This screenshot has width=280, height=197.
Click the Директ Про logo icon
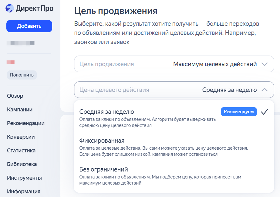pyautogui.click(x=10, y=8)
